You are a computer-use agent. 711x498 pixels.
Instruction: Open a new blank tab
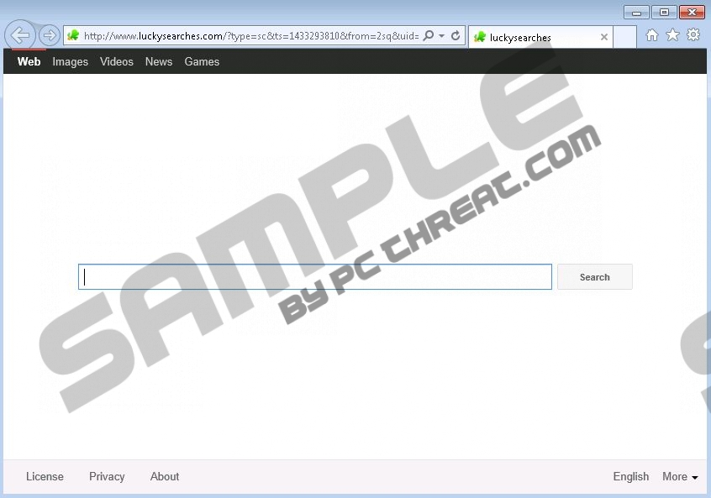click(624, 37)
